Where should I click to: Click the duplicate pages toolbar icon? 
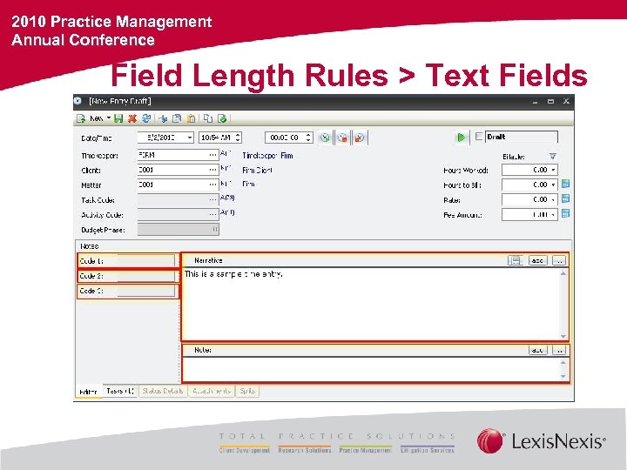coord(208,118)
